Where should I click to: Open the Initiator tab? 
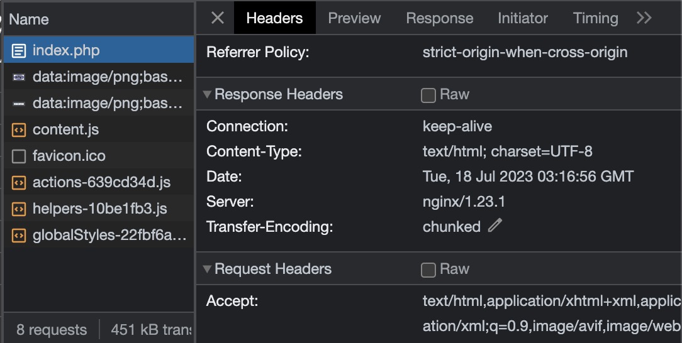click(523, 18)
